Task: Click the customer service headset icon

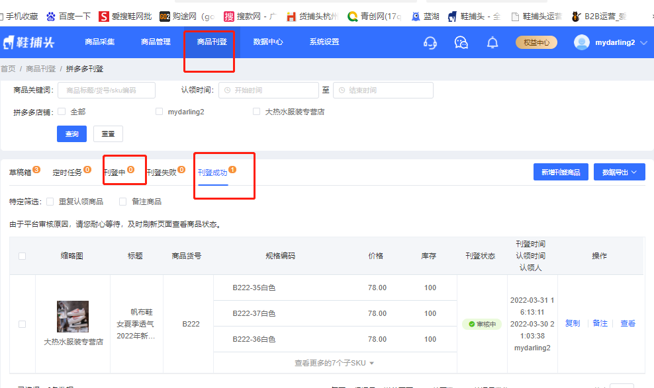Action: (430, 43)
